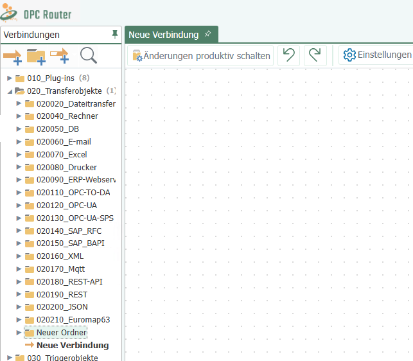Image resolution: width=413 pixels, height=361 pixels.
Task: Select the 020050_DB folder
Action: pyautogui.click(x=57, y=129)
